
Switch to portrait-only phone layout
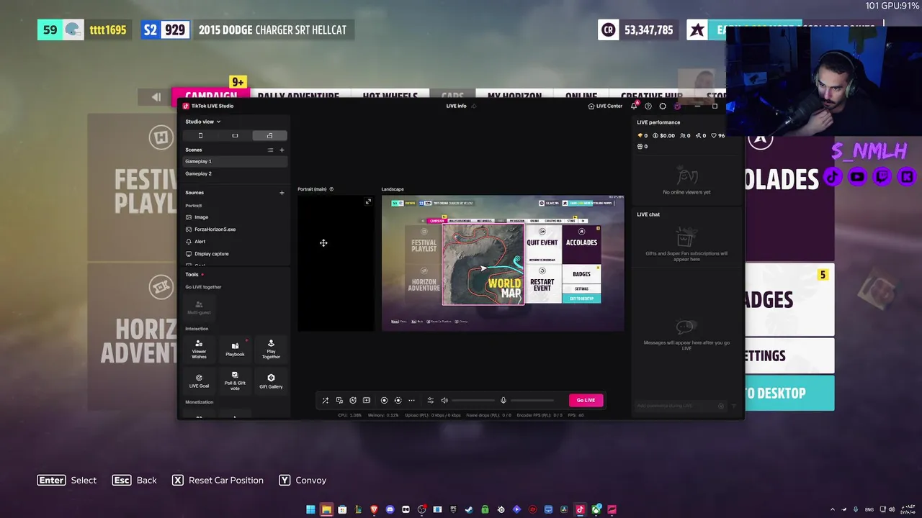pos(200,135)
